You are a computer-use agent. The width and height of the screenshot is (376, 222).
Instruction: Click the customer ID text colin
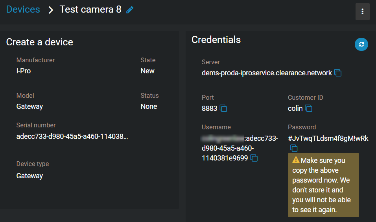(295, 108)
